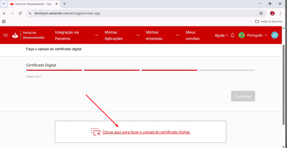Image resolution: width=287 pixels, height=148 pixels.
Task: Bookmark this page with the star icon
Action: click(261, 13)
